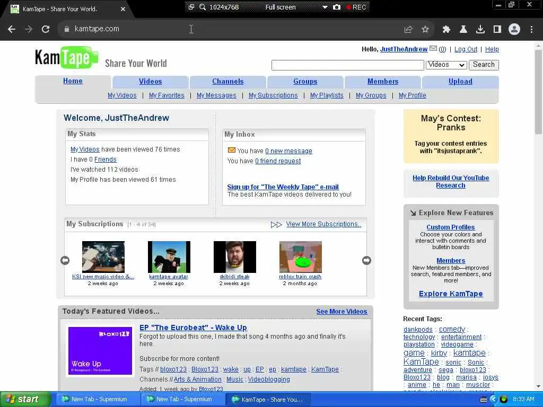Click View More Subscriptions link

[323, 224]
